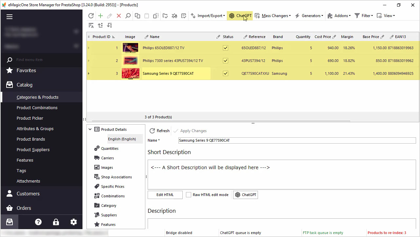The width and height of the screenshot is (420, 237).
Task: Expand row arrow for product ID 1
Action: (x=88, y=48)
